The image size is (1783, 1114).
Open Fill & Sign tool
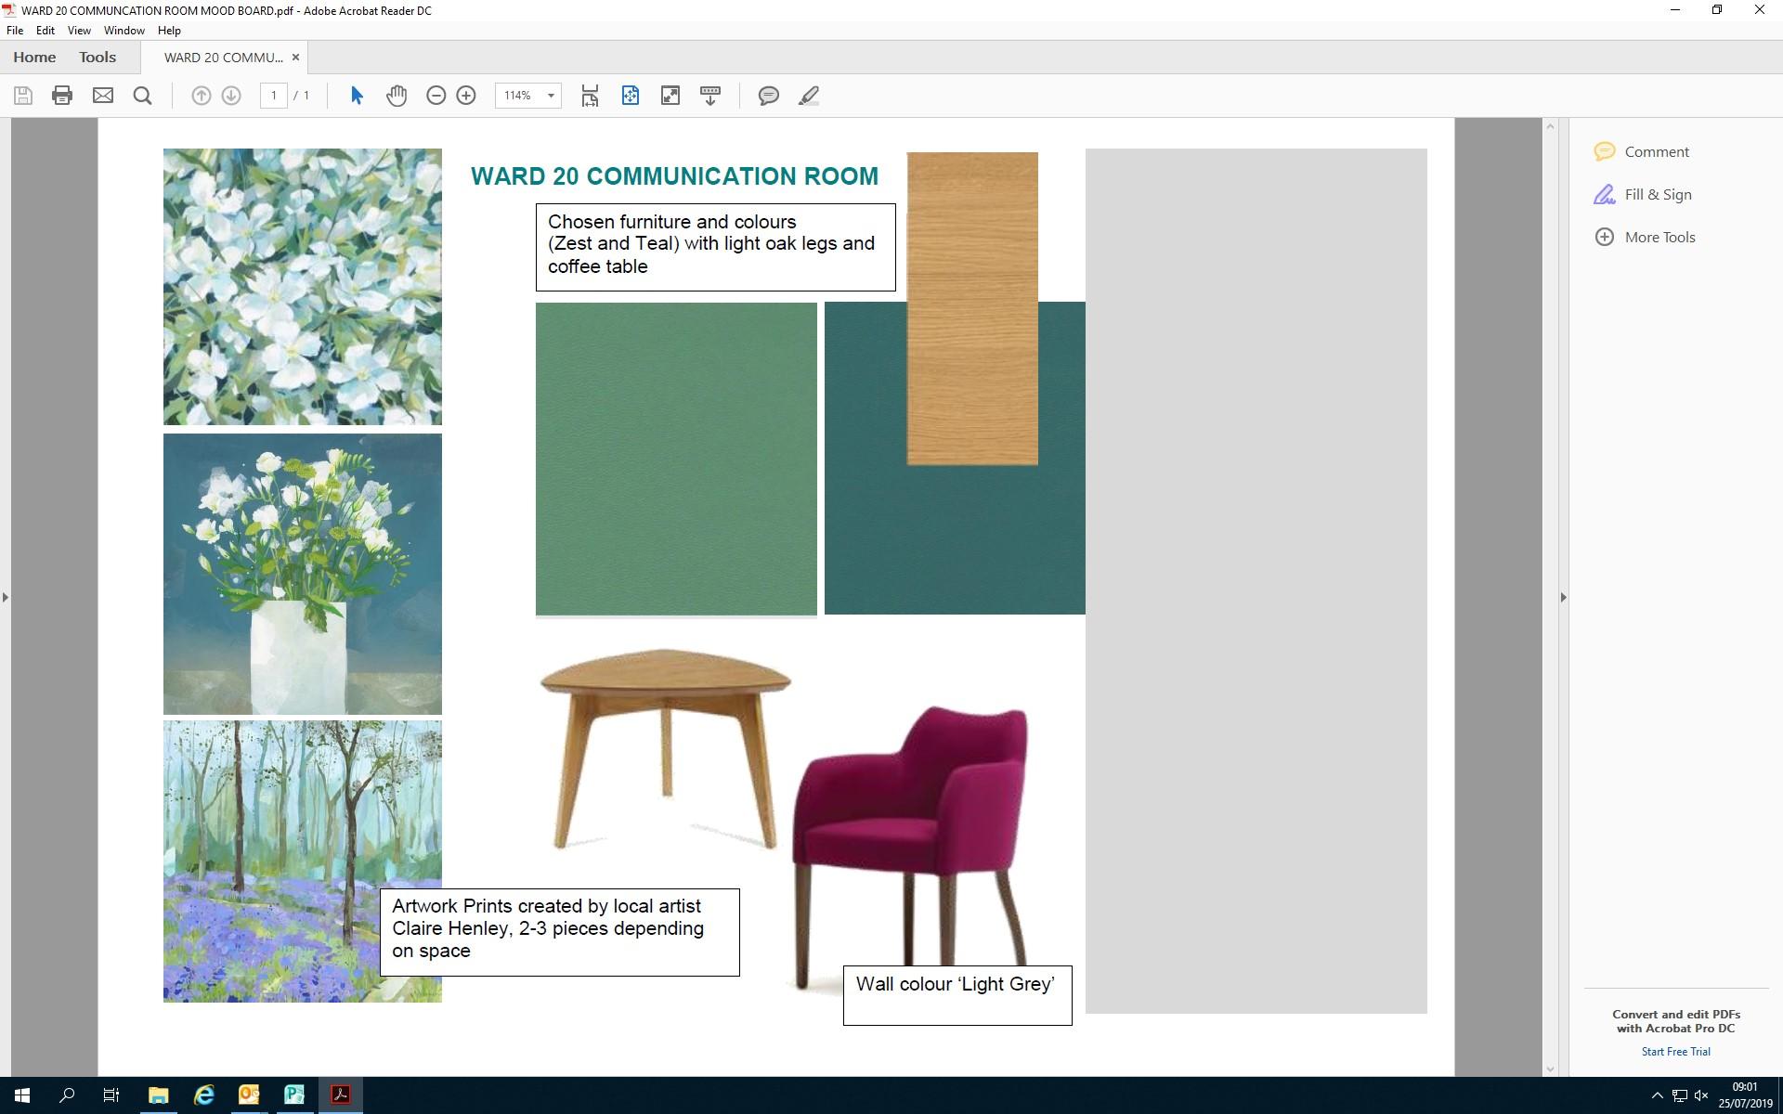tap(1643, 194)
